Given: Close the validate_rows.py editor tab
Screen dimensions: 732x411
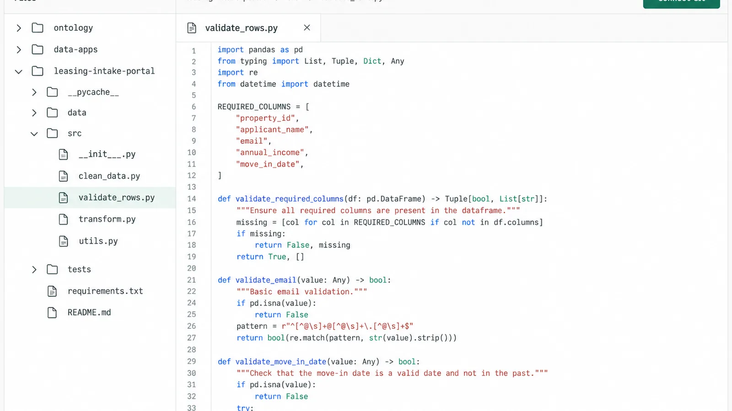Looking at the screenshot, I should click(307, 28).
